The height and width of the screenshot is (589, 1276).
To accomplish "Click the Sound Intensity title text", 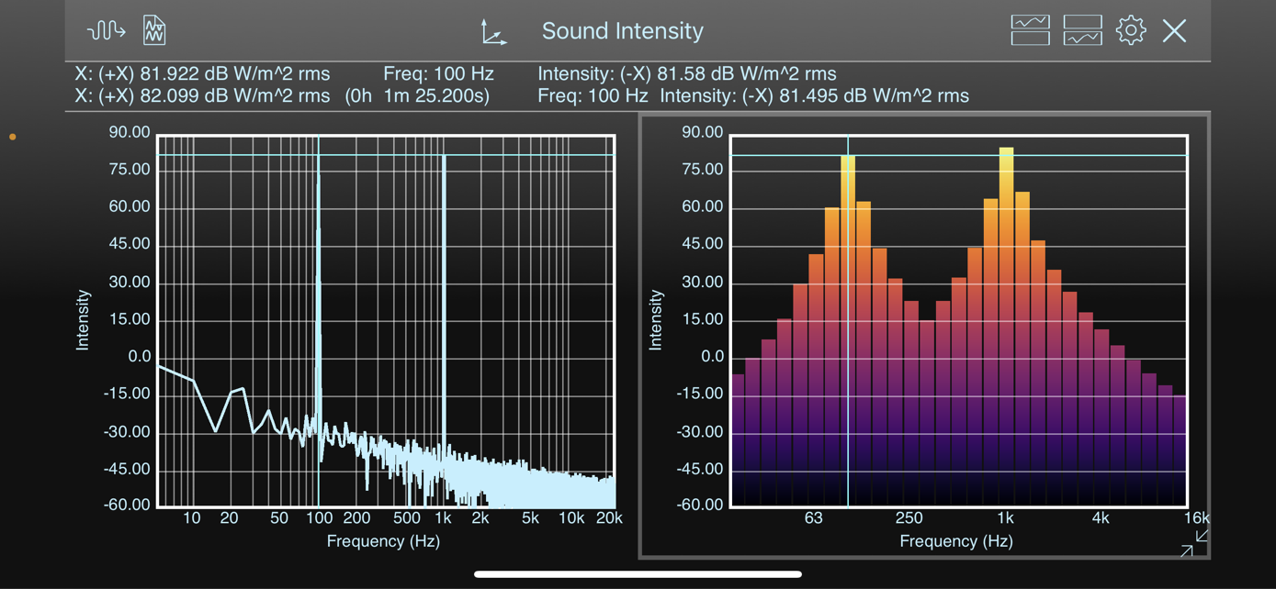I will tap(622, 30).
